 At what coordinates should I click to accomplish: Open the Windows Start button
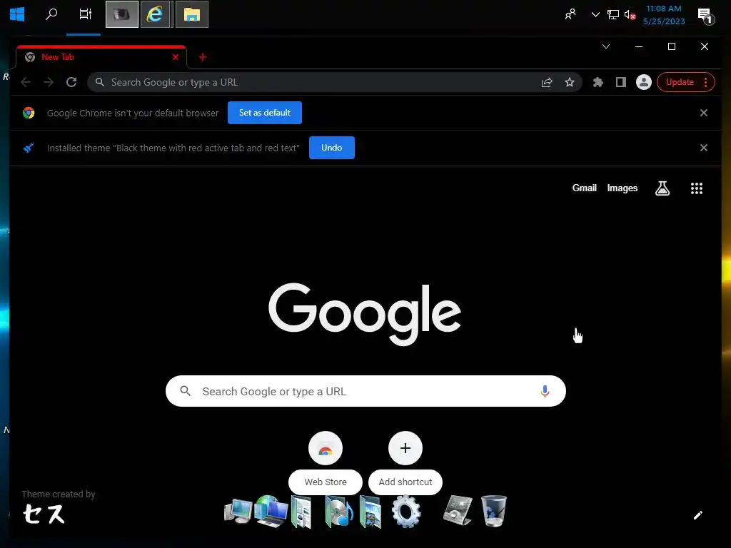(x=17, y=14)
